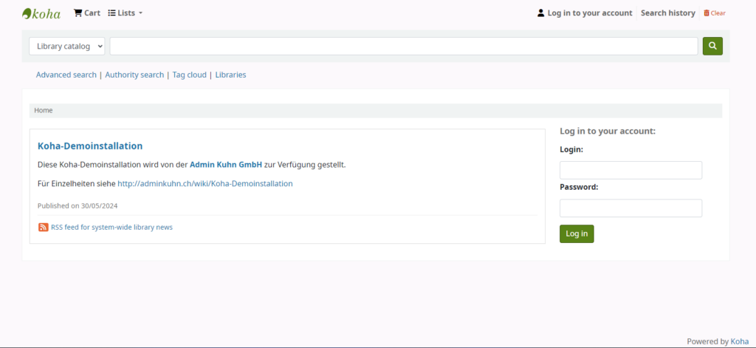Viewport: 756px width, 348px height.
Task: Open the Library catalog search type dropdown
Action: coord(67,47)
